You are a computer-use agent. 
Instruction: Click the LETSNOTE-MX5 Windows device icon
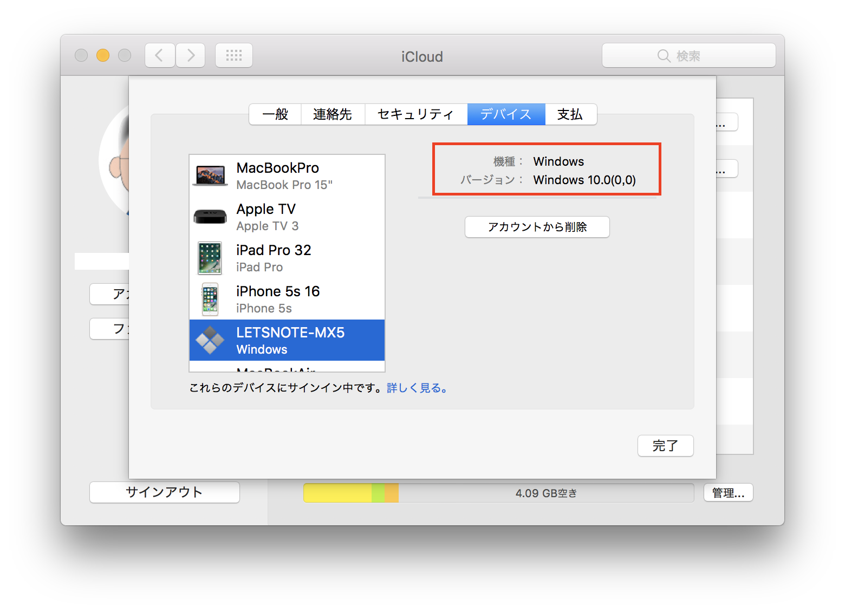210,340
